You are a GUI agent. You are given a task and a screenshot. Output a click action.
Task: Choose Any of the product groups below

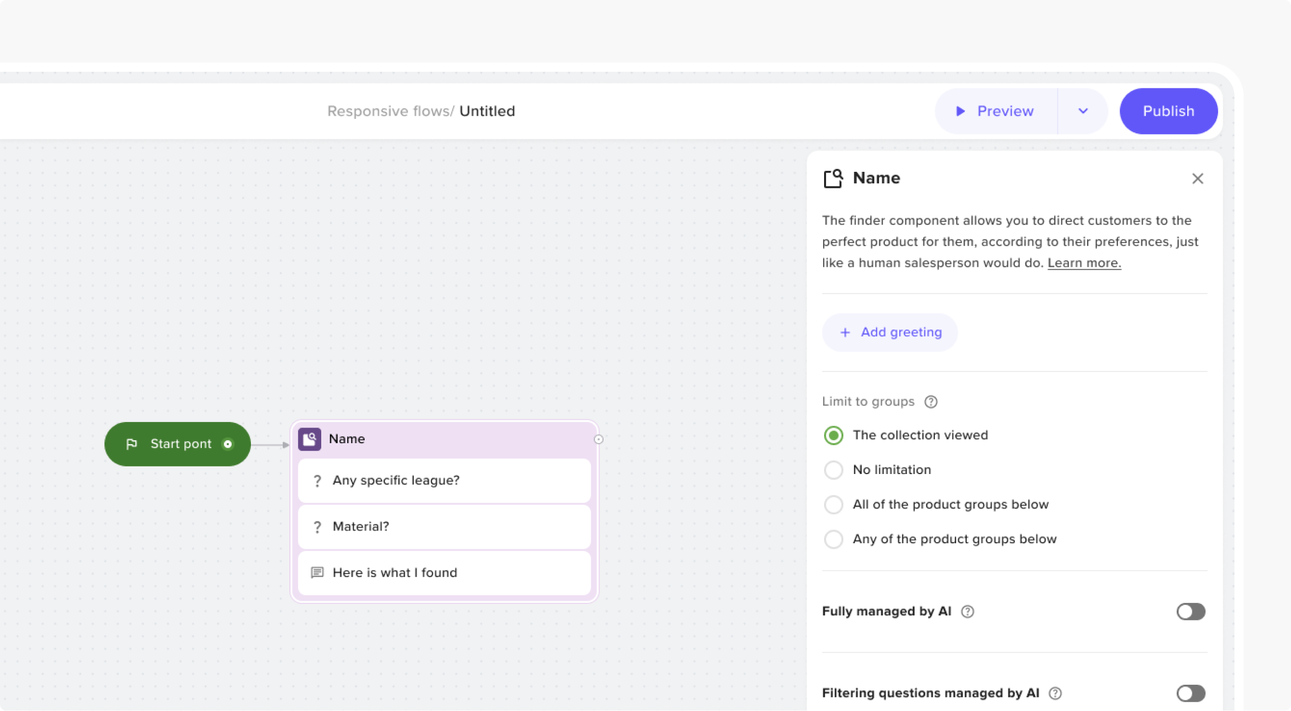tap(833, 539)
